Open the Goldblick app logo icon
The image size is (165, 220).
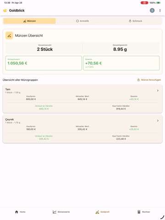pyautogui.click(x=5, y=11)
